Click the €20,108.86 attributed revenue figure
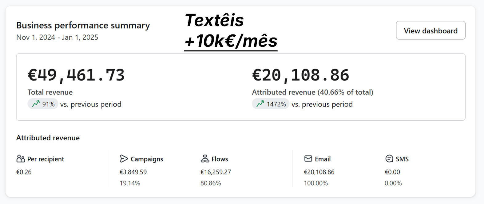The image size is (484, 204). click(x=300, y=75)
